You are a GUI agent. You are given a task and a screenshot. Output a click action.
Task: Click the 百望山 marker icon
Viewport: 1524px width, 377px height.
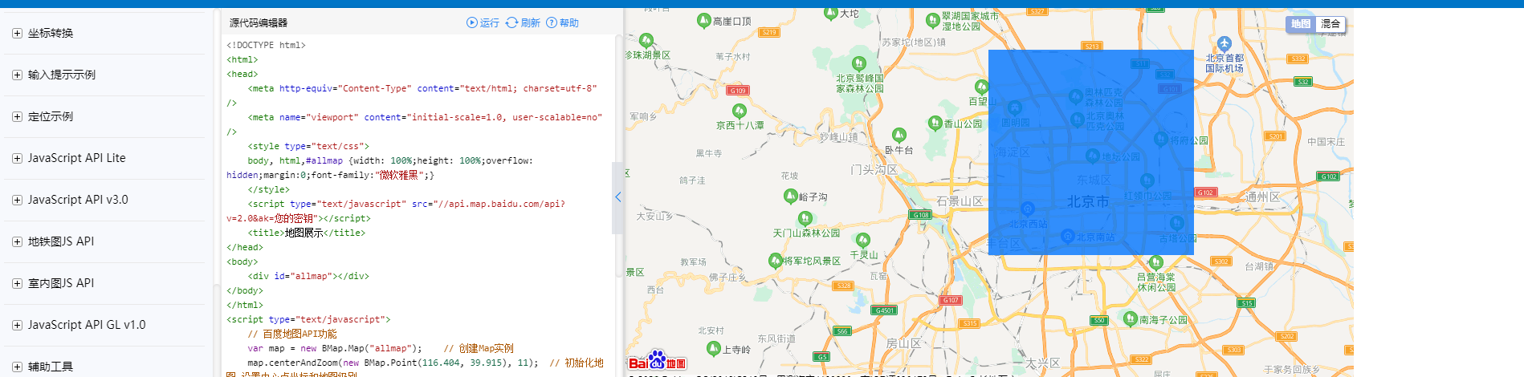[x=981, y=87]
